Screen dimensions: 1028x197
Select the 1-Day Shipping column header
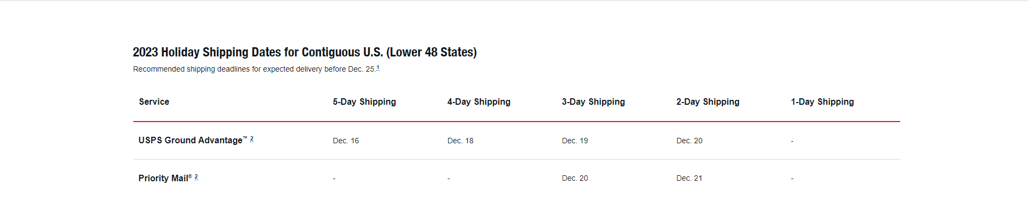[x=822, y=102]
